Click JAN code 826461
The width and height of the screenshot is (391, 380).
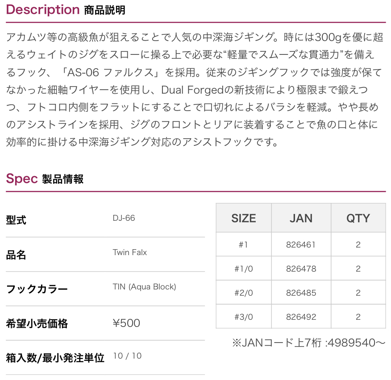(301, 244)
